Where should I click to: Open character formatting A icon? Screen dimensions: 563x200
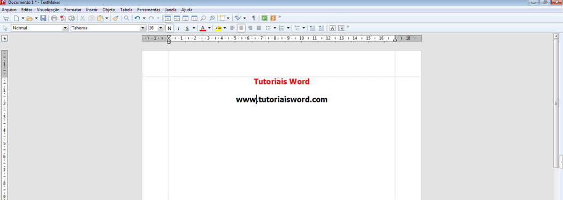point(332,28)
